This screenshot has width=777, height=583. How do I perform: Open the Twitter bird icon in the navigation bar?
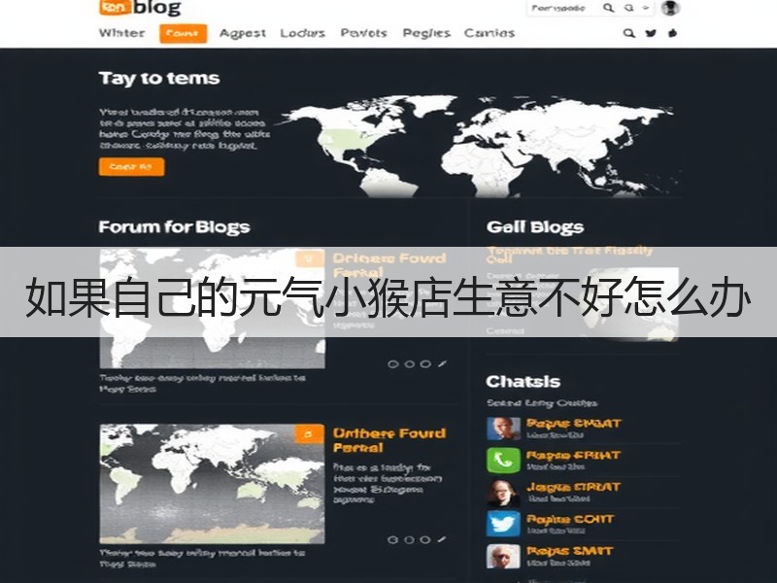[651, 33]
